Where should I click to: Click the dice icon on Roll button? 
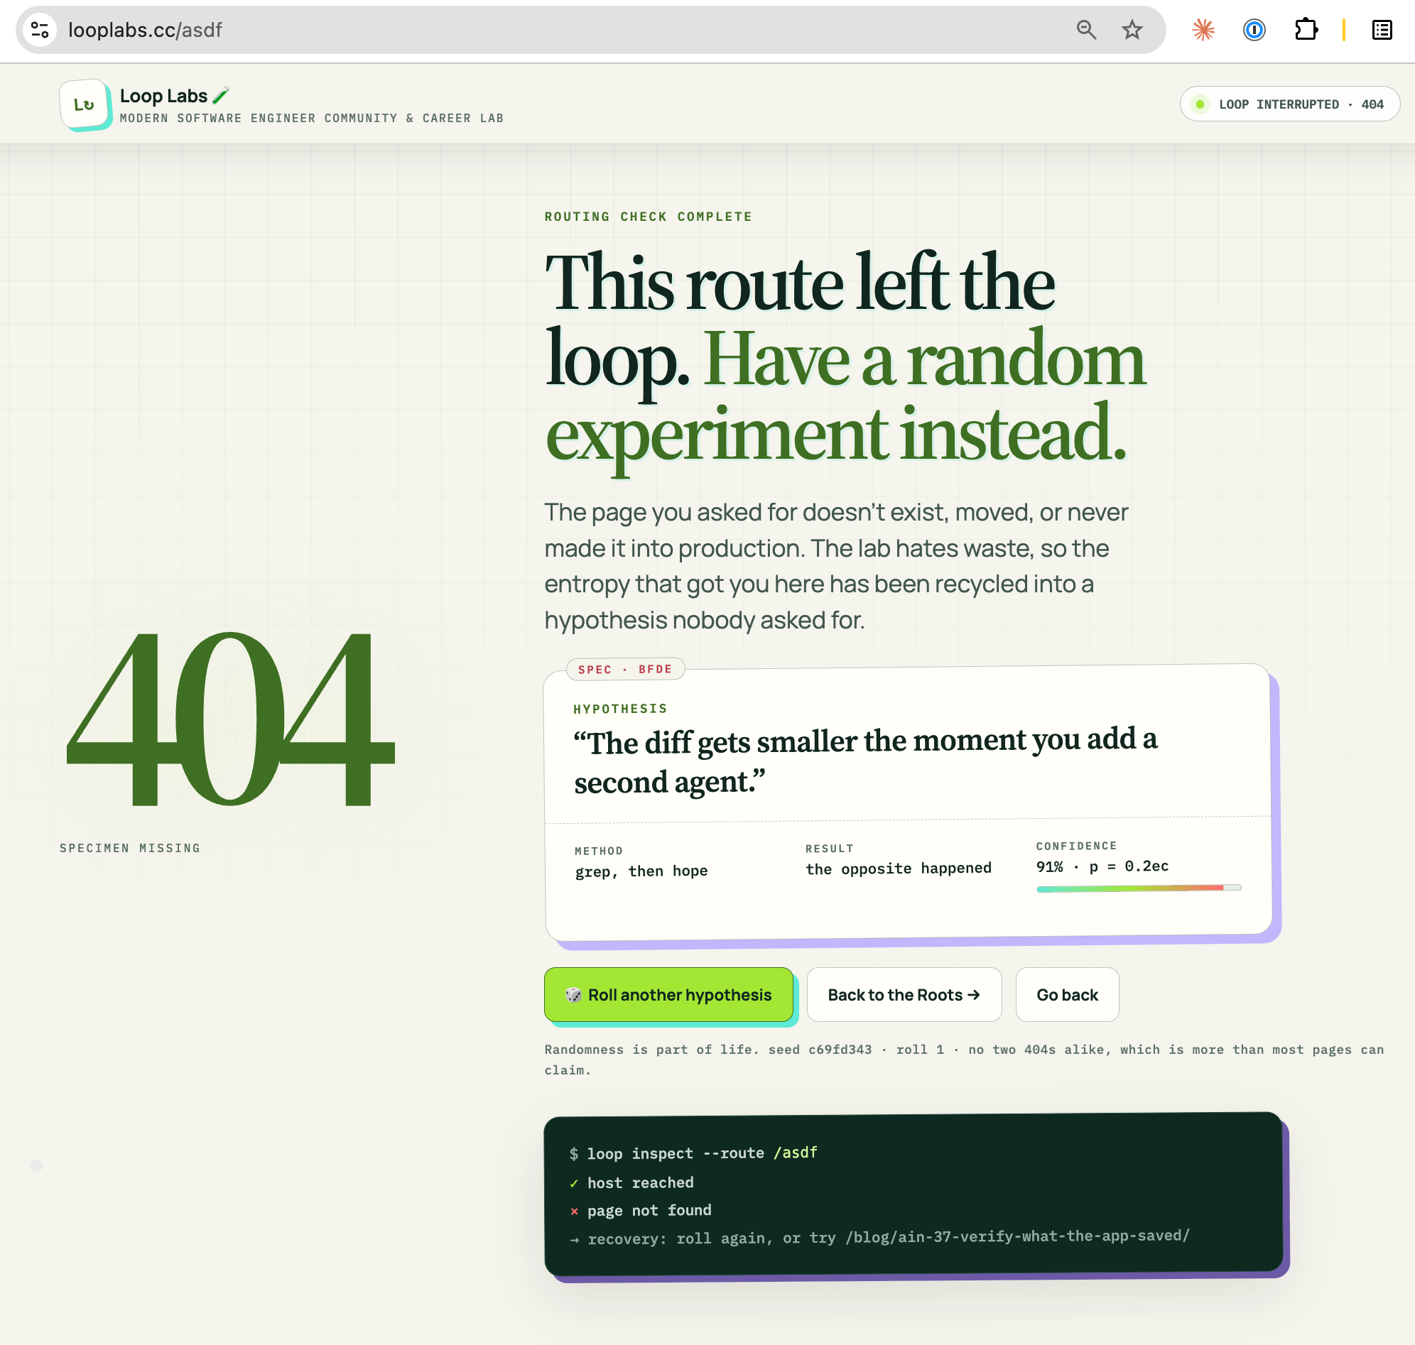[573, 994]
